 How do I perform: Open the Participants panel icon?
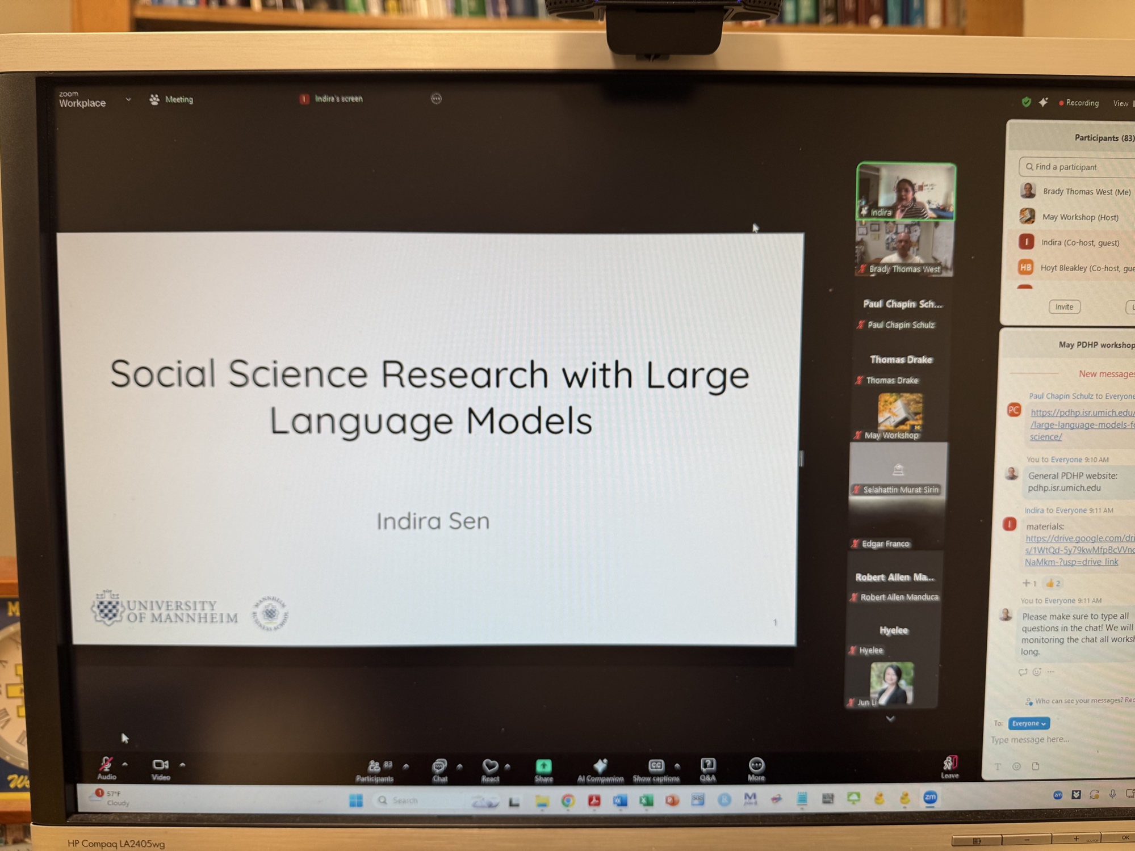click(375, 767)
